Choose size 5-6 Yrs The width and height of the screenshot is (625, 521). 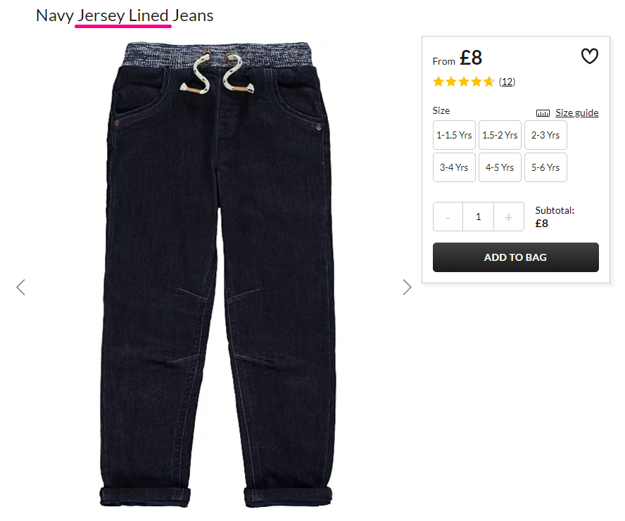click(545, 167)
